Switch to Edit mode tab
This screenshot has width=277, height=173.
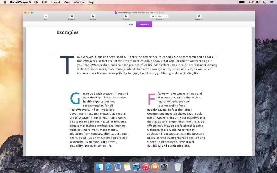tap(131, 25)
